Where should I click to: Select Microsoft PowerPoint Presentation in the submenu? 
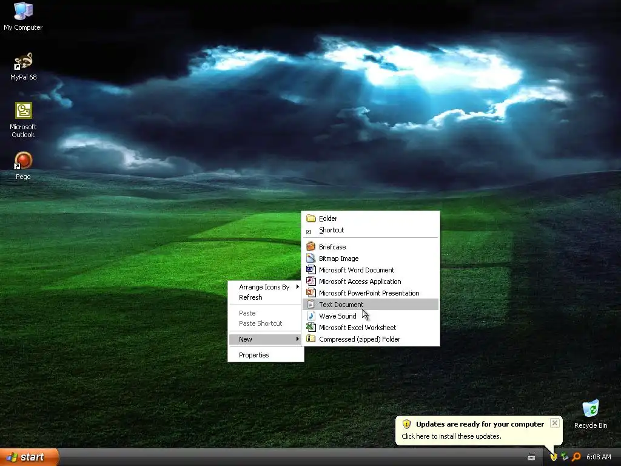tap(371, 293)
